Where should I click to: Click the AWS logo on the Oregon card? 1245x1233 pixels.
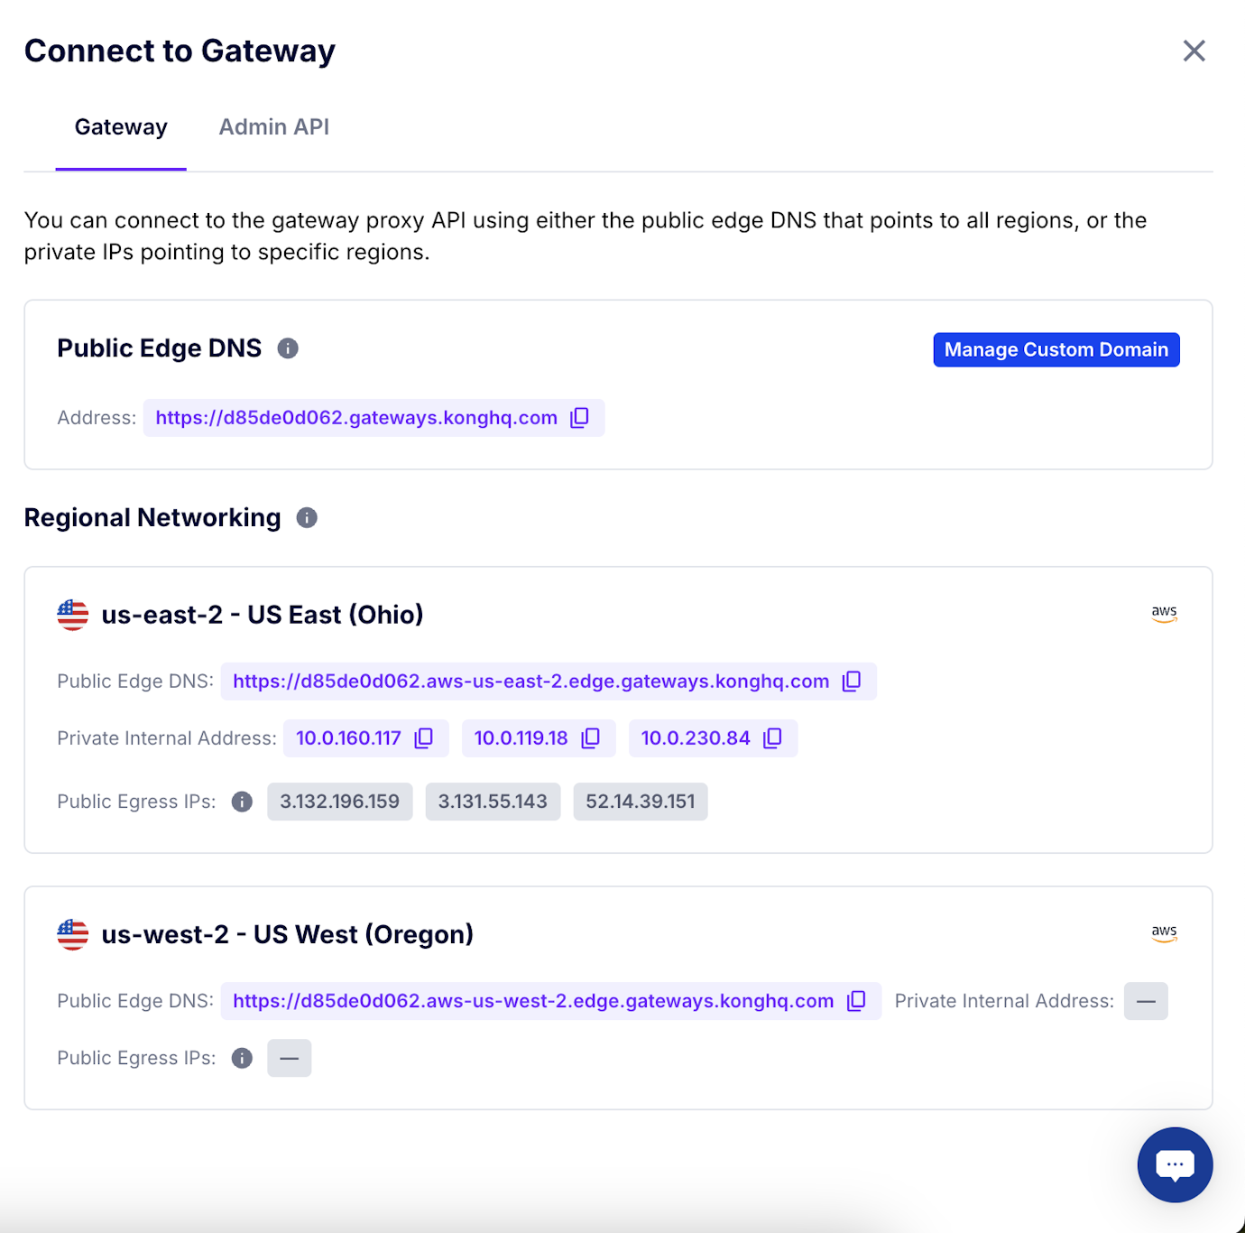click(x=1164, y=932)
